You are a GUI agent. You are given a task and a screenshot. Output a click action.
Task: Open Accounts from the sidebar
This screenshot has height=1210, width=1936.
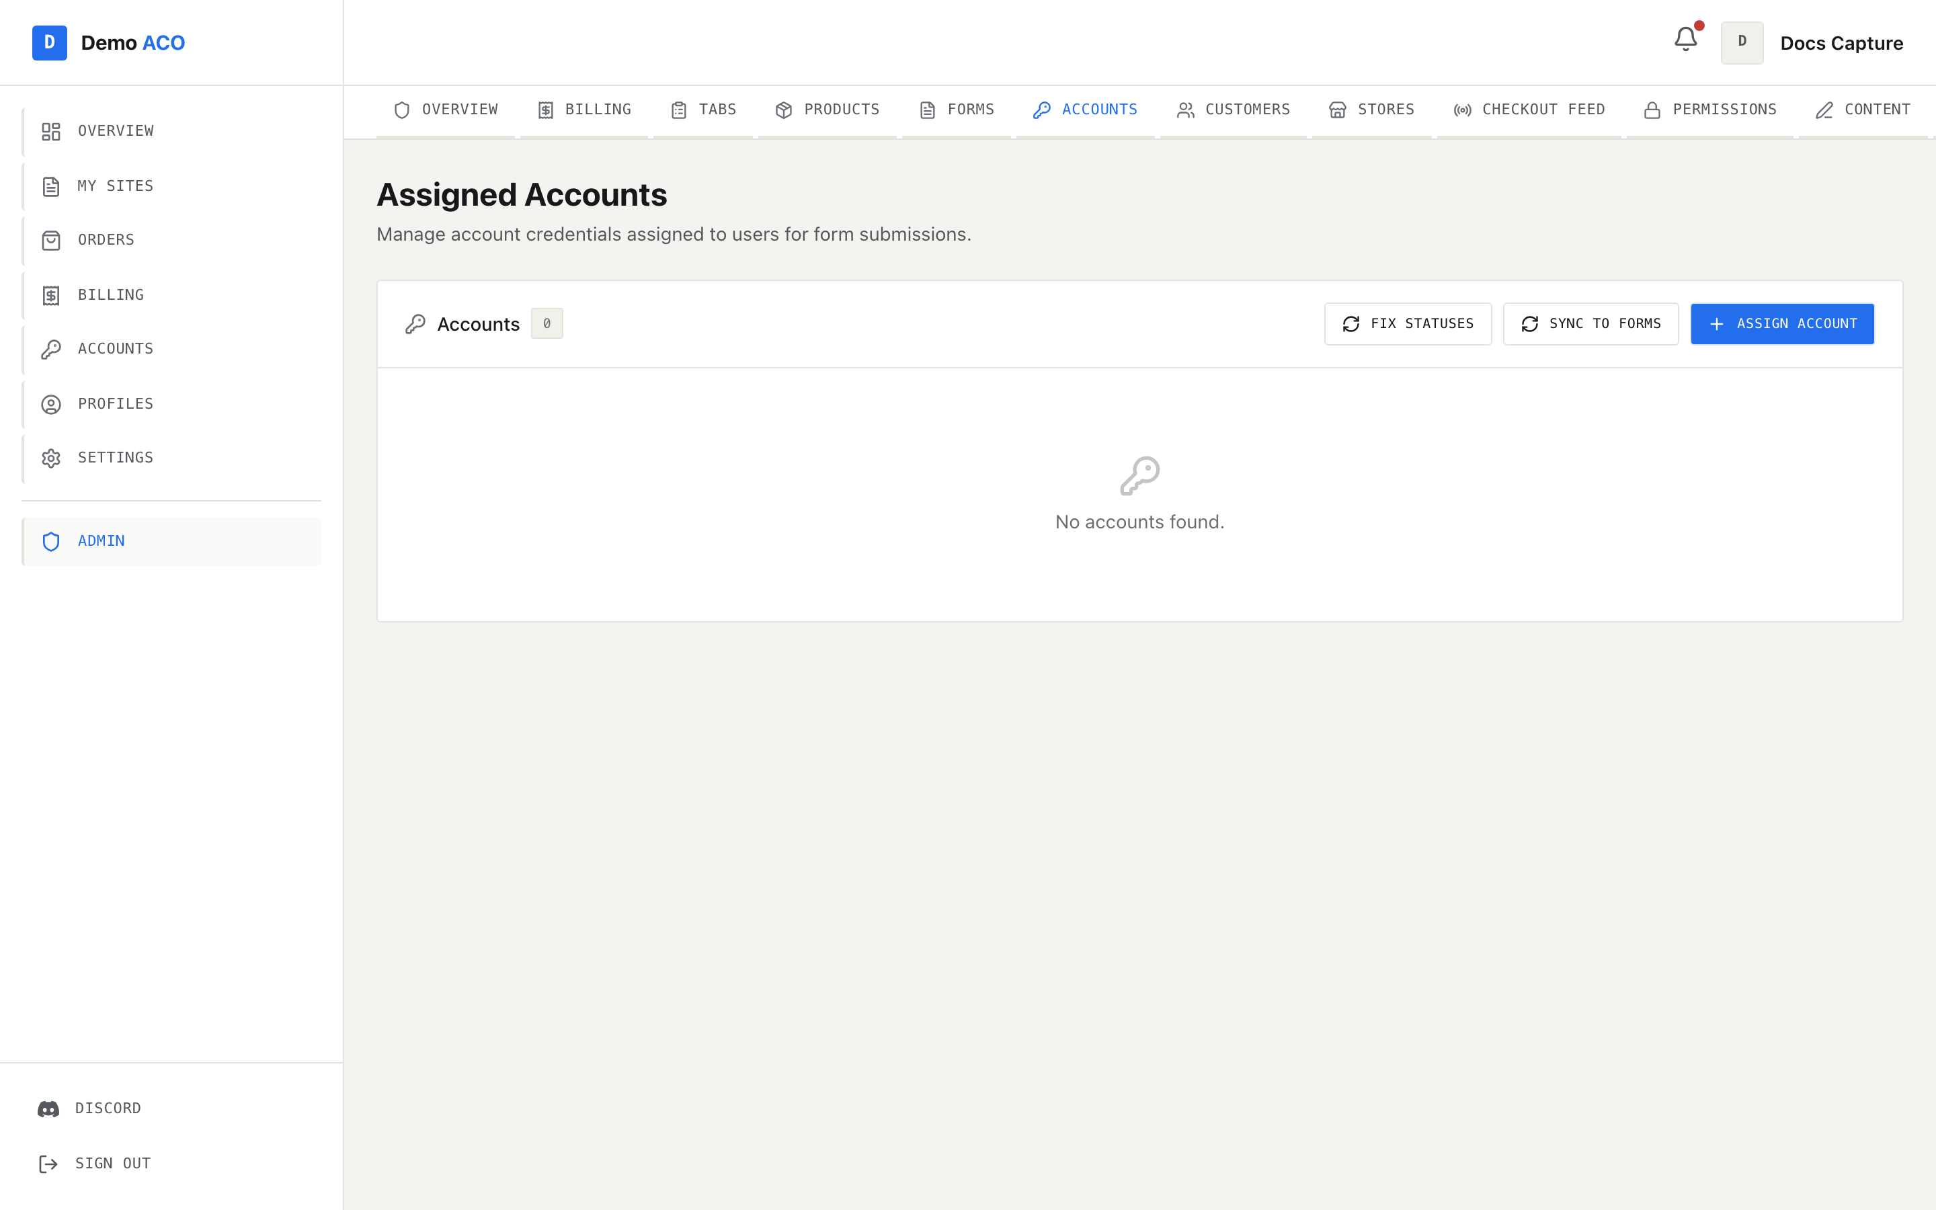click(172, 349)
